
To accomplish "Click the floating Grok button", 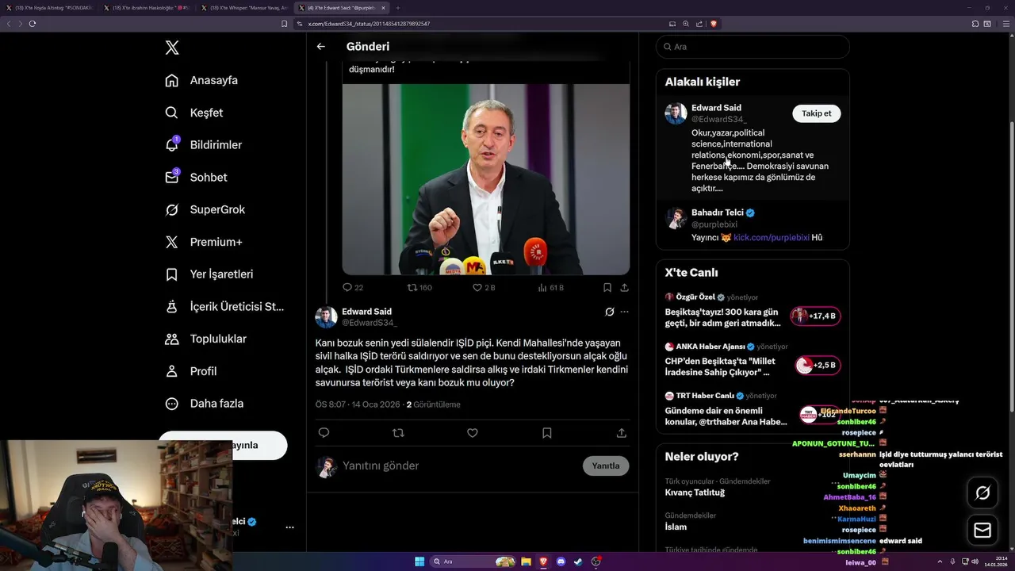I will click(982, 493).
